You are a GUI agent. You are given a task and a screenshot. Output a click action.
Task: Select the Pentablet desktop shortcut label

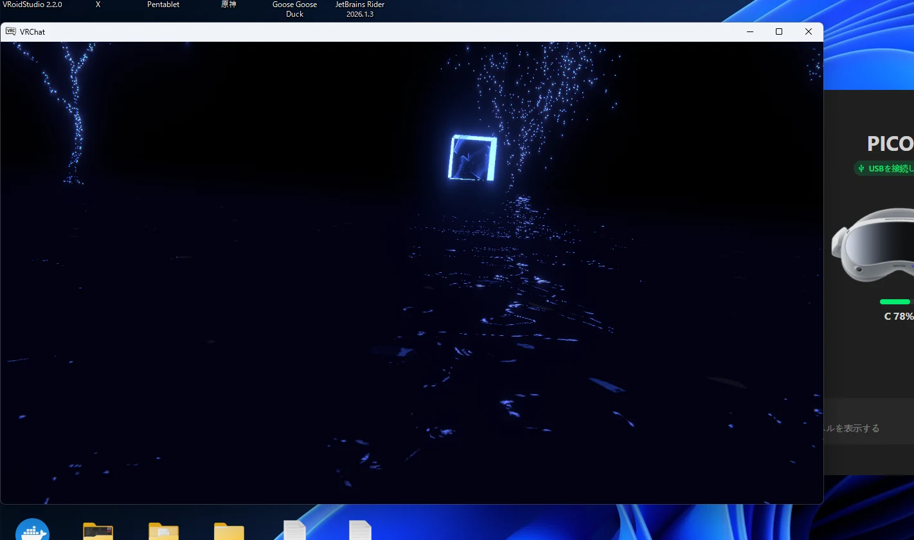point(163,4)
